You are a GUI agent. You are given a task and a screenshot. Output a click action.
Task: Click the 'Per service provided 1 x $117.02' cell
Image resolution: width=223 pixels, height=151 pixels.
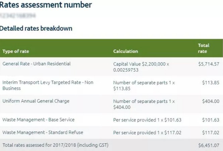(x=148, y=133)
